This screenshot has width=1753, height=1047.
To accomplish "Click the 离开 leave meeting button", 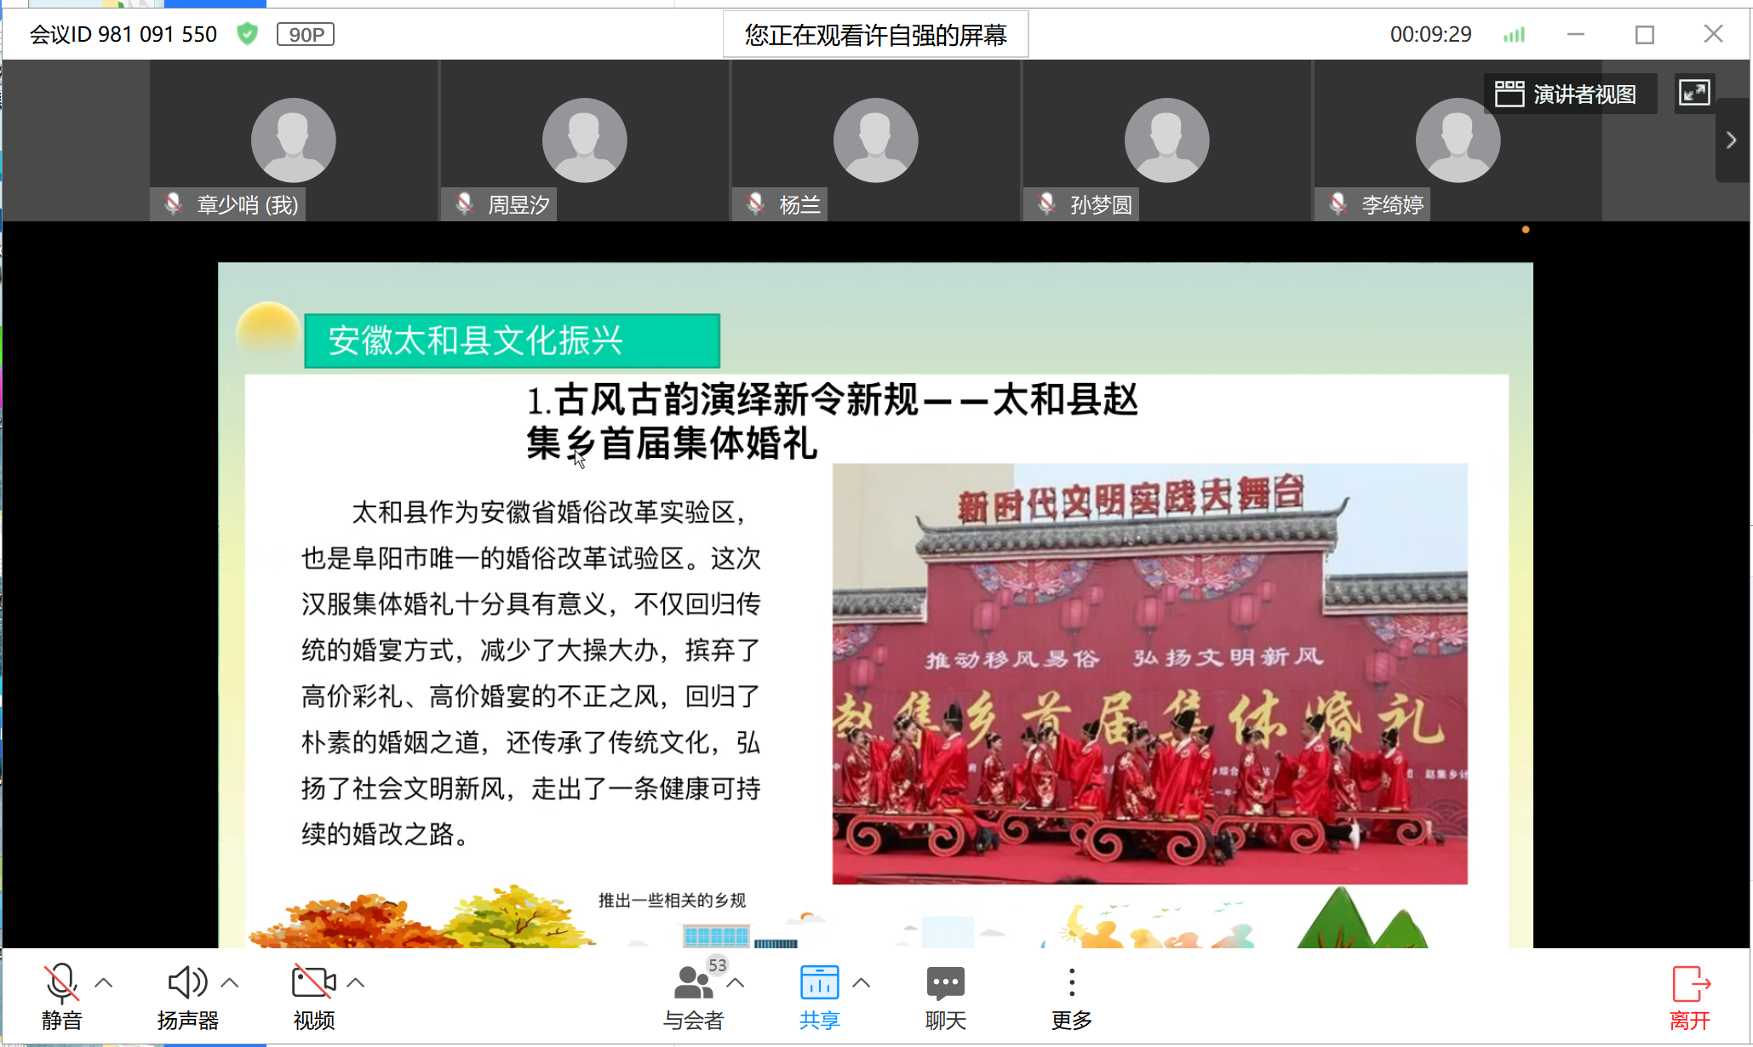I will (1690, 996).
